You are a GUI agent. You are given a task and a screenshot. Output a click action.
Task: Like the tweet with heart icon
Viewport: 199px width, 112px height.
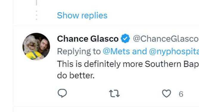pyautogui.click(x=167, y=94)
